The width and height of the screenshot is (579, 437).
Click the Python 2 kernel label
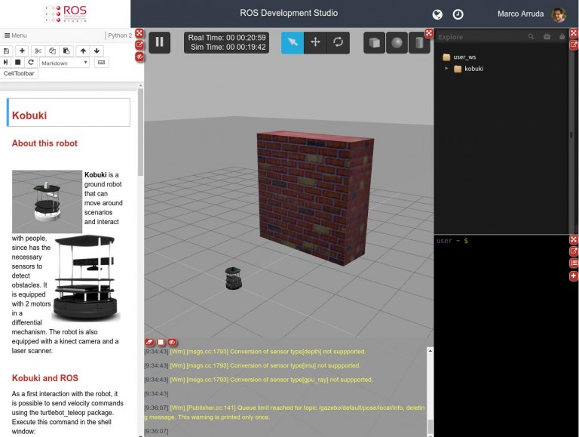pyautogui.click(x=120, y=35)
